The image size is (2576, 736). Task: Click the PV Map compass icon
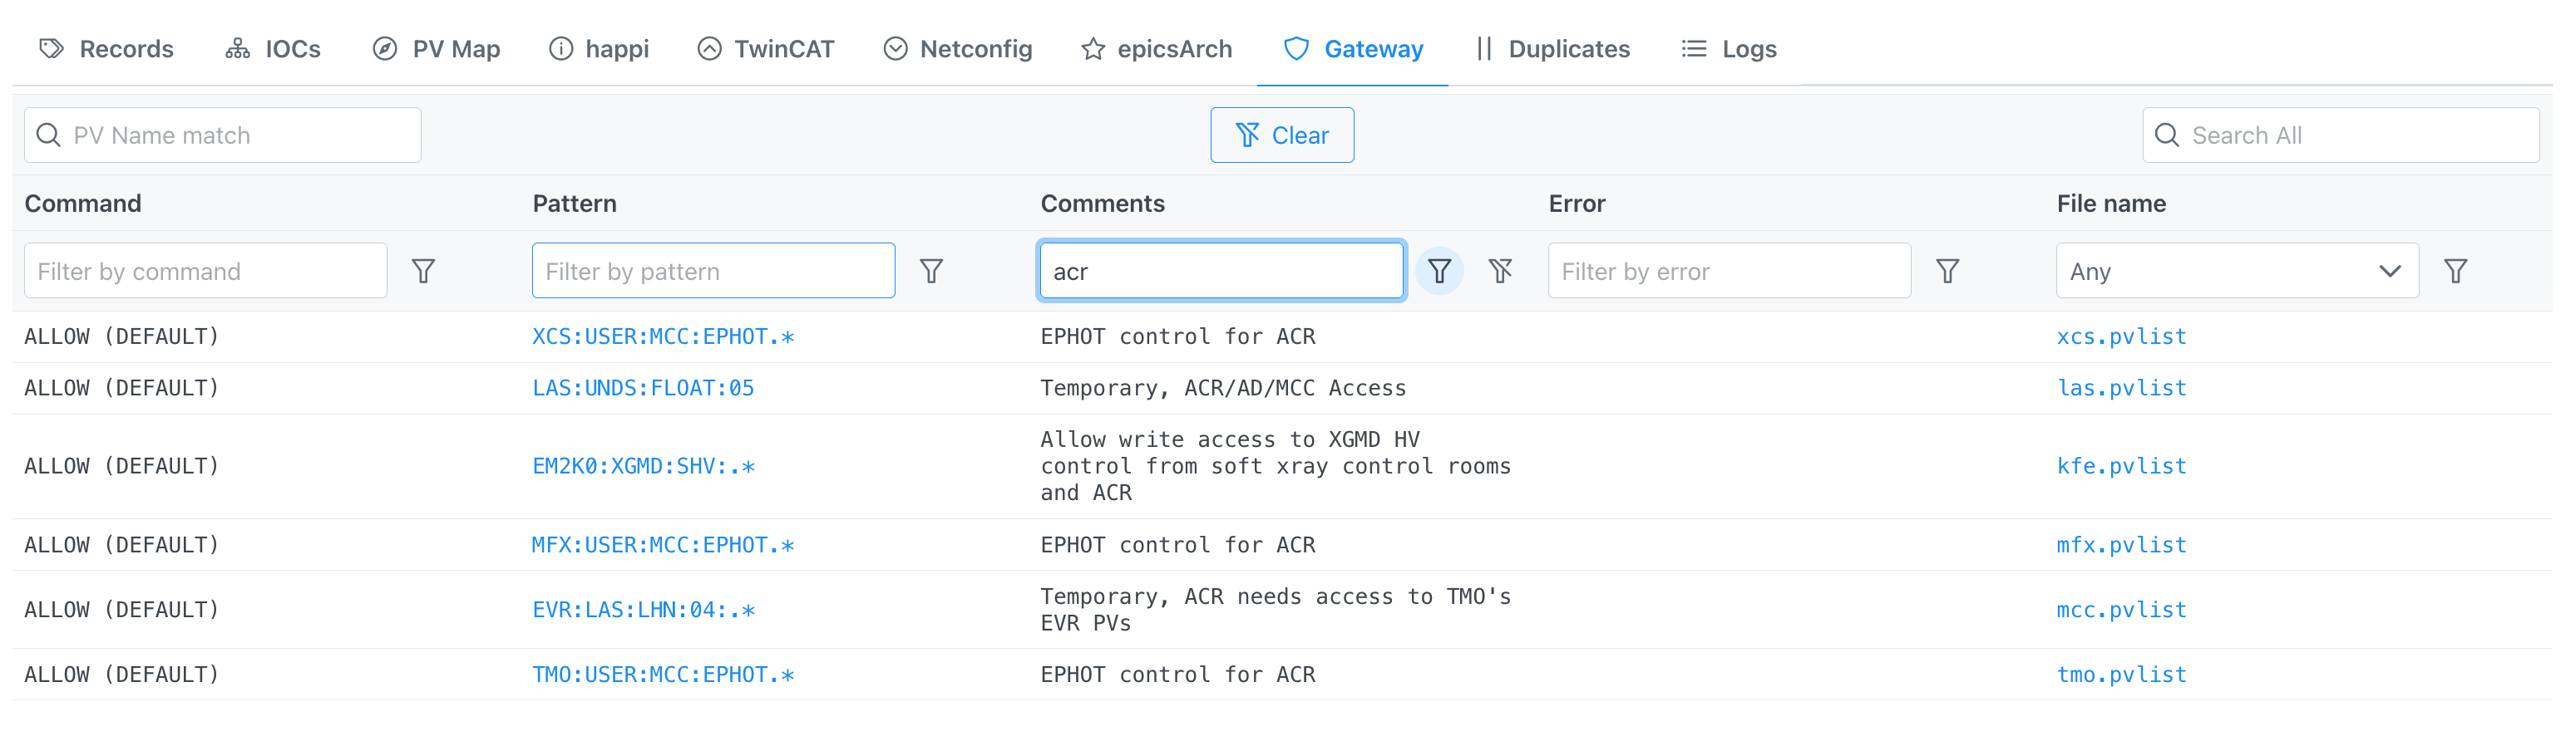pyautogui.click(x=385, y=48)
